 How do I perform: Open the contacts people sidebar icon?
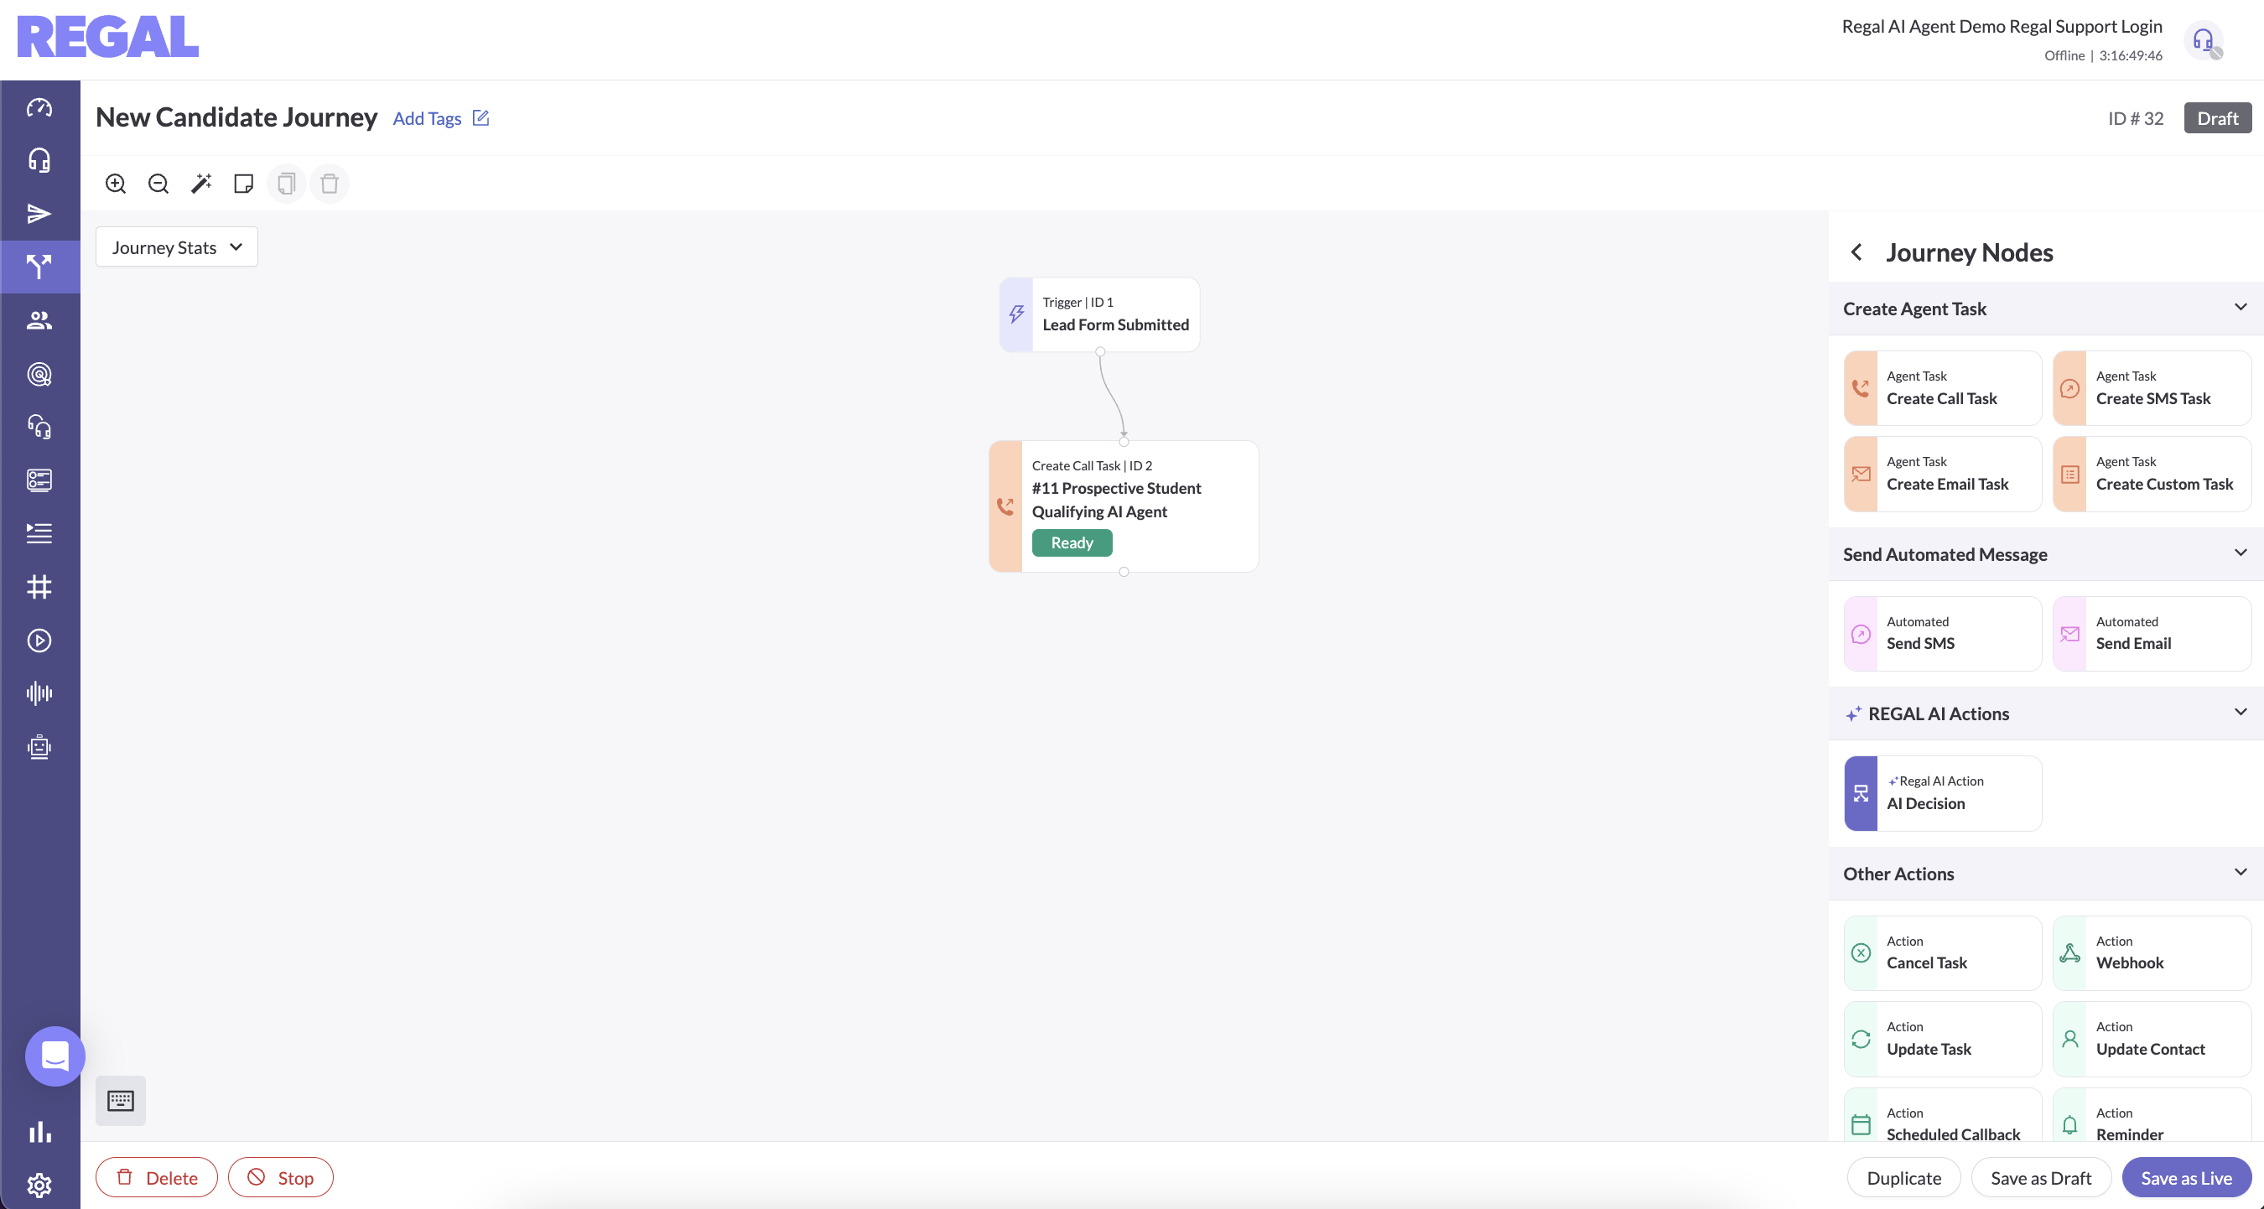[x=39, y=321]
